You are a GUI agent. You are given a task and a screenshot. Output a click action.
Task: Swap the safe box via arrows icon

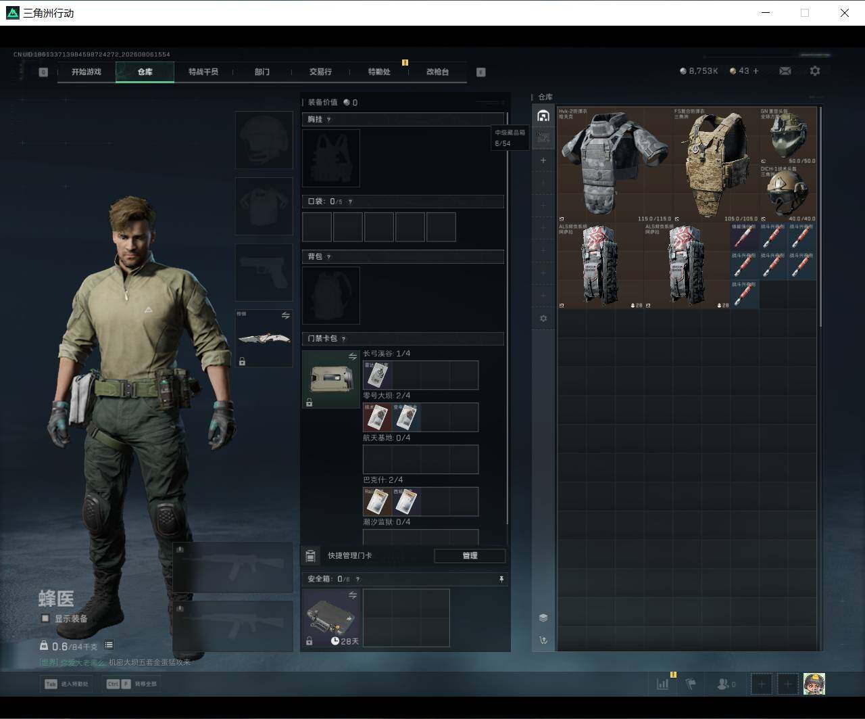tap(352, 595)
